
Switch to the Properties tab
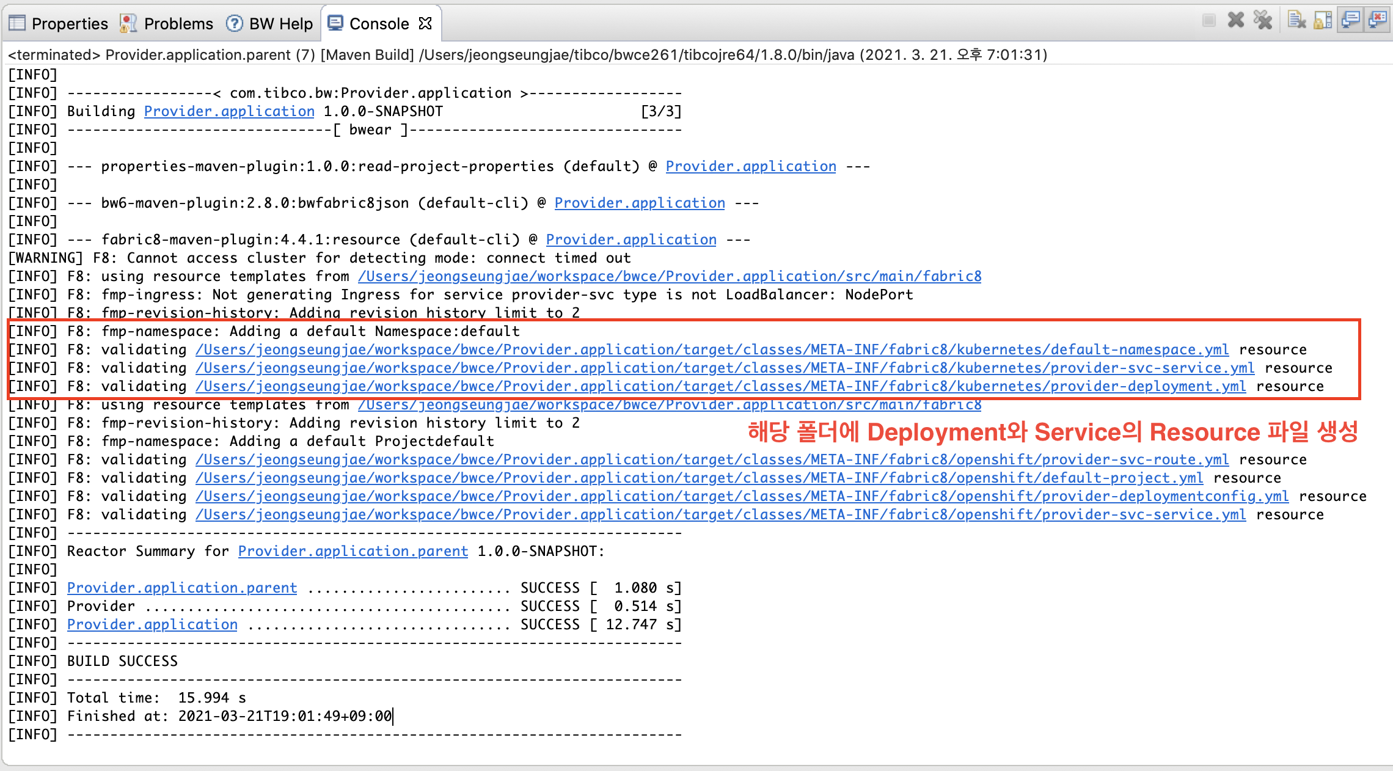coord(59,23)
